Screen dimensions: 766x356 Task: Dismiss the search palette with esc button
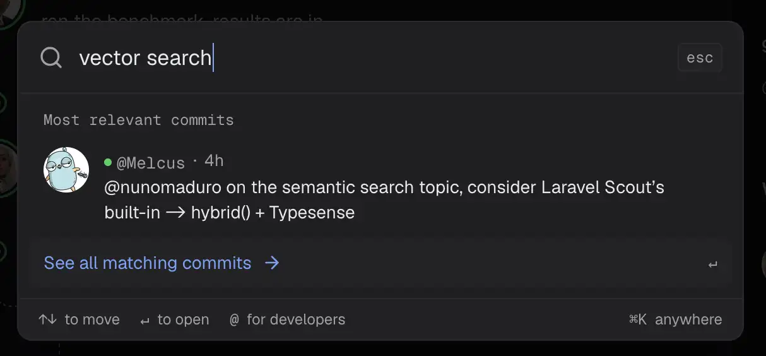[700, 57]
